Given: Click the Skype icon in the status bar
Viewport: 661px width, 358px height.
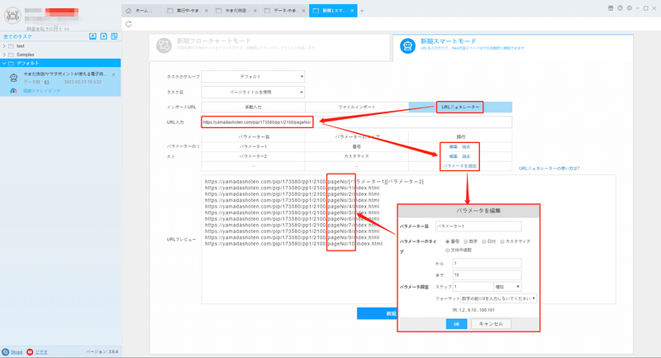Looking at the screenshot, I should tap(6, 351).
